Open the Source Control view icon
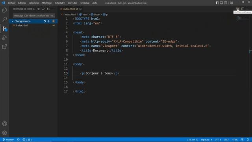This screenshot has width=252, height=142. pyautogui.click(x=4, y=28)
